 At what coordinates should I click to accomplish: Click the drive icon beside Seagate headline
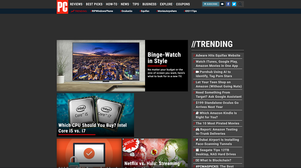tap(197, 150)
